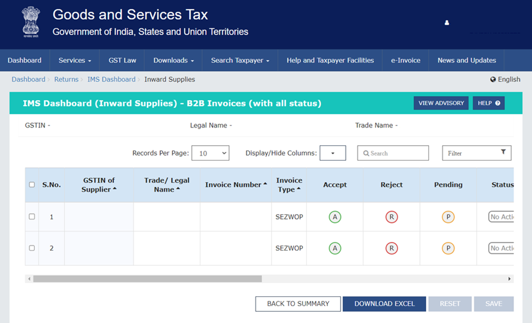Click the Accept icon for row 1

pyautogui.click(x=335, y=217)
